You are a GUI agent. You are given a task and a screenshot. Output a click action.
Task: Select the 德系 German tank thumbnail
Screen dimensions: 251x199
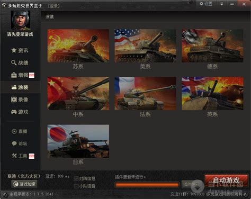(212, 46)
